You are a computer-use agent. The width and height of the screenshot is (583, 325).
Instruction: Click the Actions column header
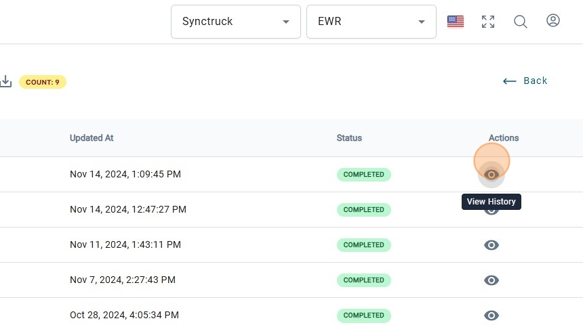(504, 138)
